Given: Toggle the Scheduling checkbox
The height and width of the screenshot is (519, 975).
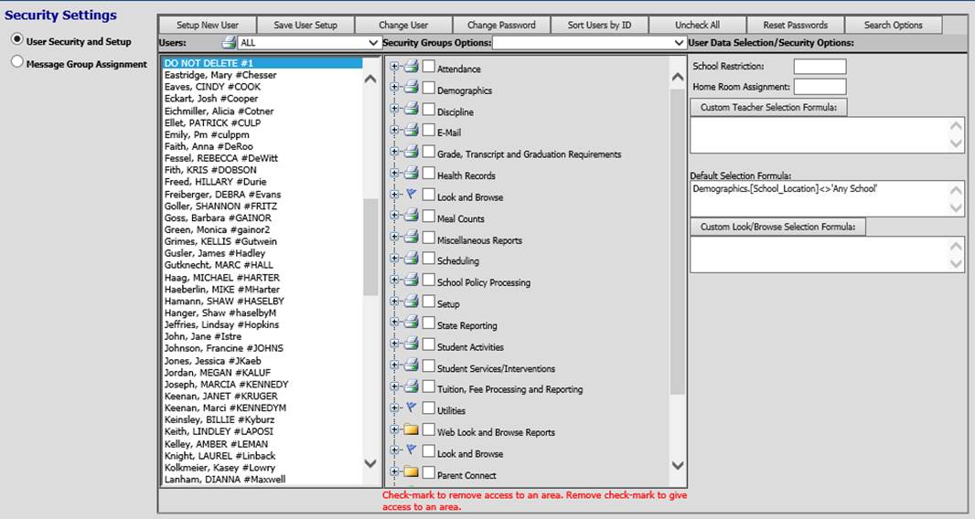Looking at the screenshot, I should point(428,259).
